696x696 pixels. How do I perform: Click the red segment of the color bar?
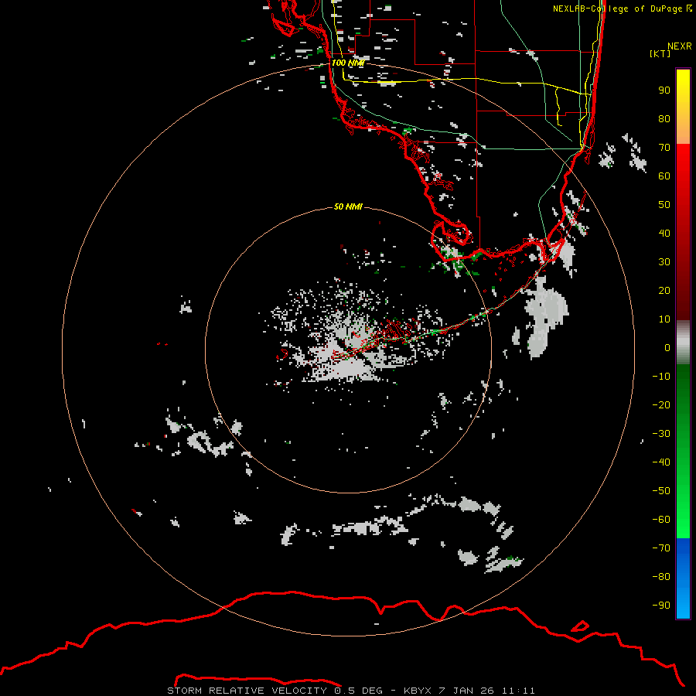tap(683, 232)
